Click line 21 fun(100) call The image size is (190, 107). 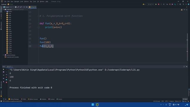[x=45, y=42]
